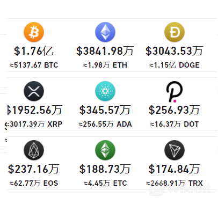Click the ≈2668.91万 TRX quantity text

click(175, 183)
